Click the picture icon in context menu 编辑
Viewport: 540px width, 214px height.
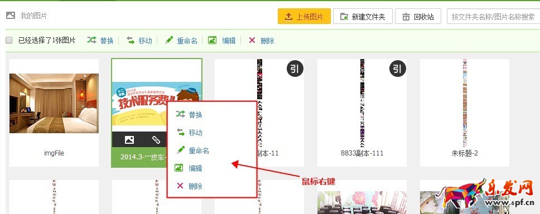tap(179, 168)
